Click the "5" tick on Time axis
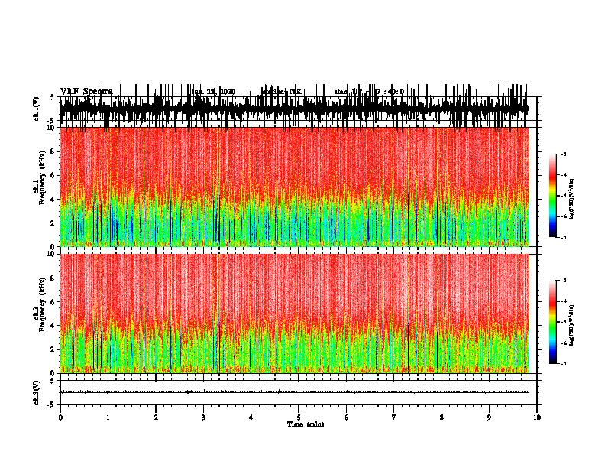 coord(299,418)
